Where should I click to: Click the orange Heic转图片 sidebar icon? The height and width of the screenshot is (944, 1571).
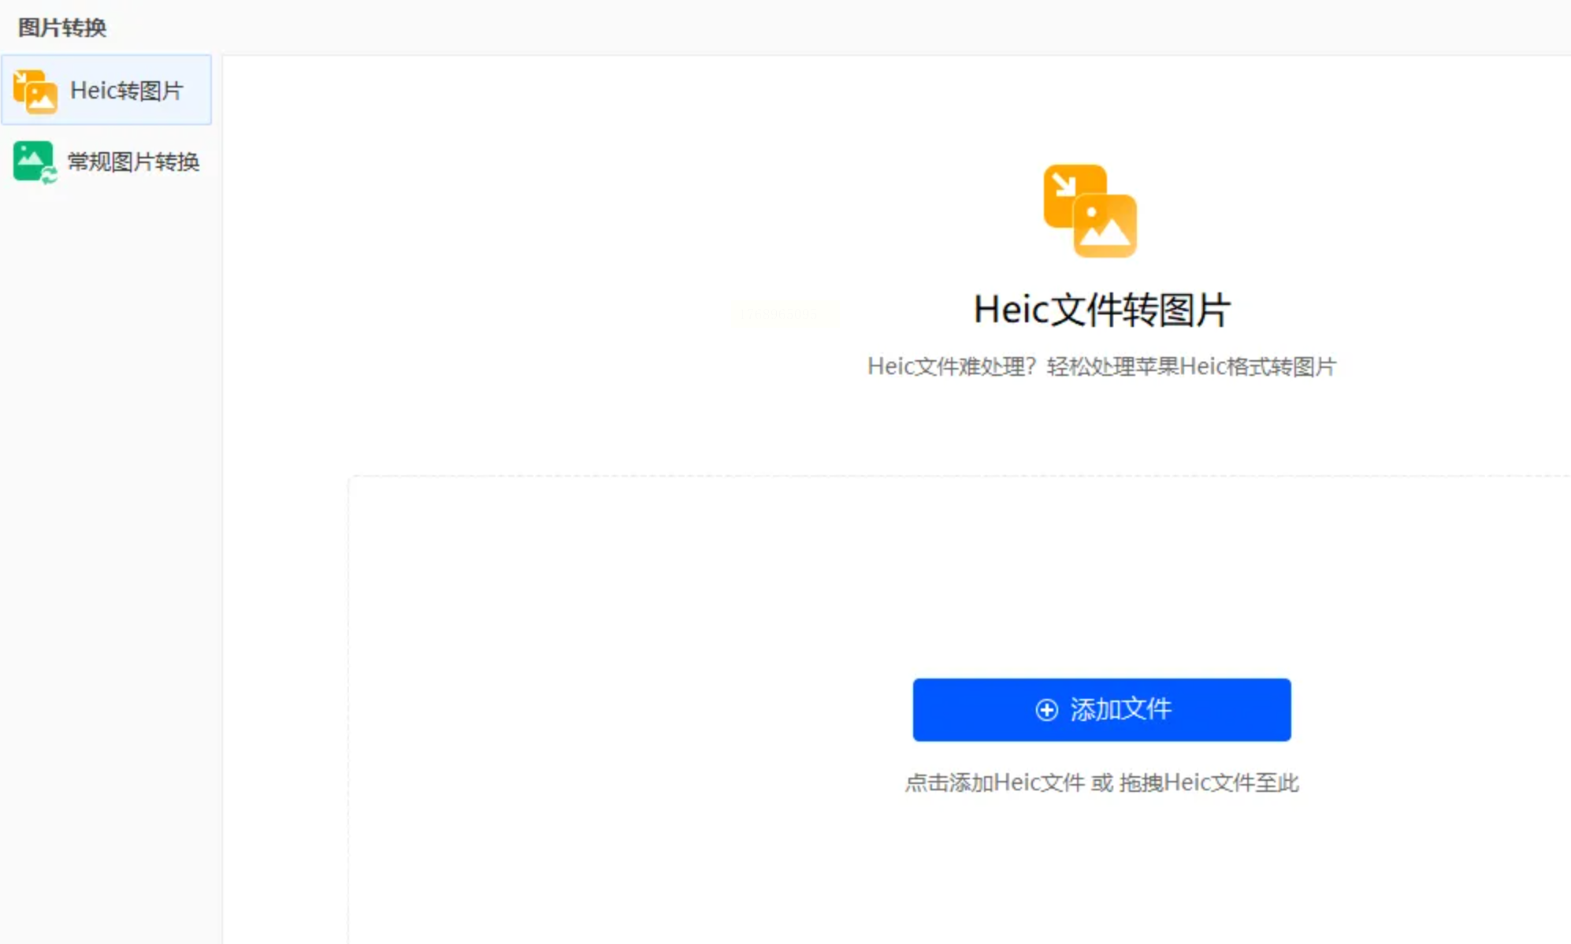pos(35,91)
